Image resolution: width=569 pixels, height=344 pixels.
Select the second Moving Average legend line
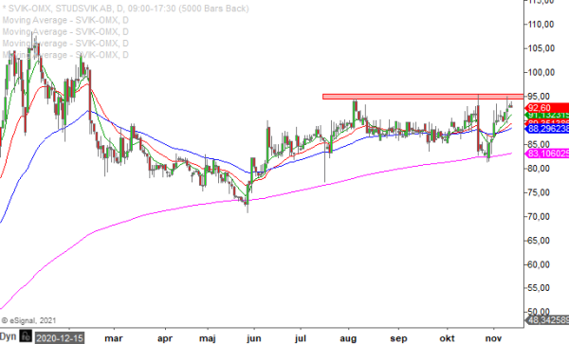pos(65,31)
